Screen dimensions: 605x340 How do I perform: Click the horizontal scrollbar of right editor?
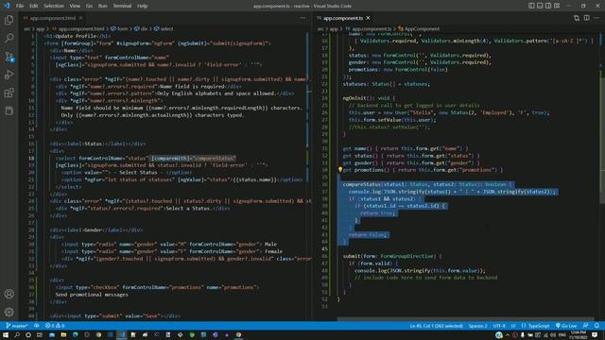pyautogui.click(x=465, y=319)
